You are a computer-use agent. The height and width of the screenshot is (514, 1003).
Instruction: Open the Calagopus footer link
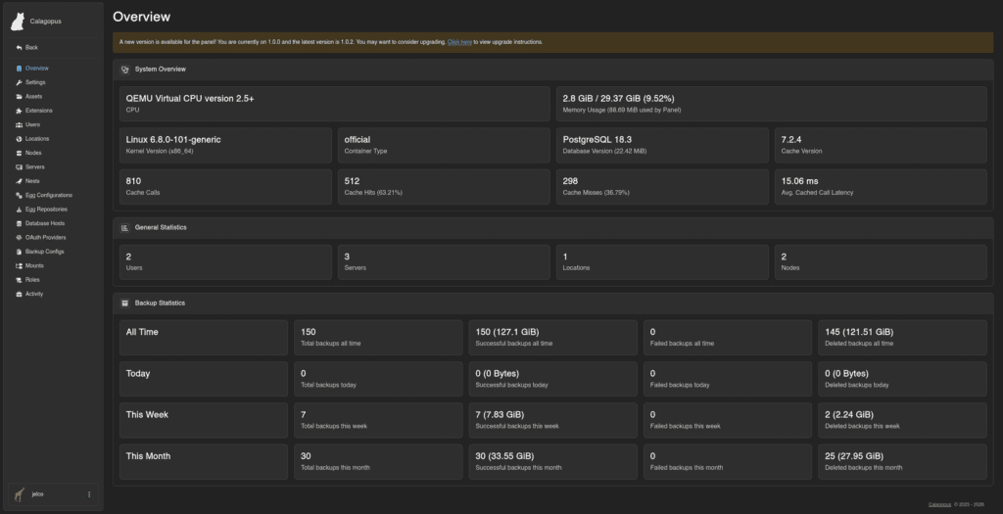[939, 504]
